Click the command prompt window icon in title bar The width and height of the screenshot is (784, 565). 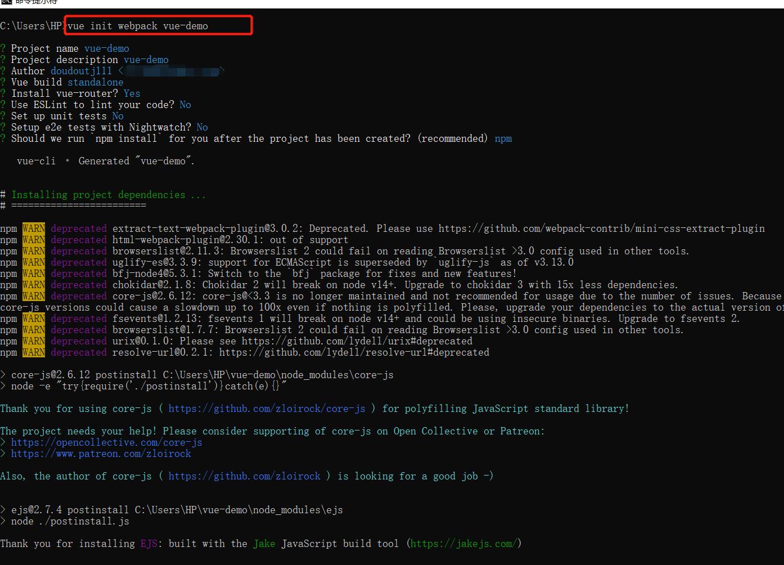(x=6, y=2)
